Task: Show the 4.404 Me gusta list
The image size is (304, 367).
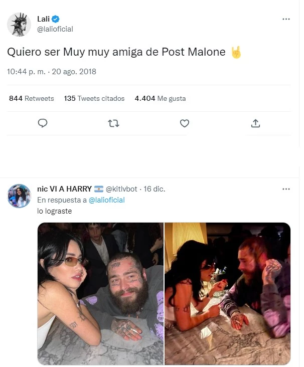Action: (160, 98)
